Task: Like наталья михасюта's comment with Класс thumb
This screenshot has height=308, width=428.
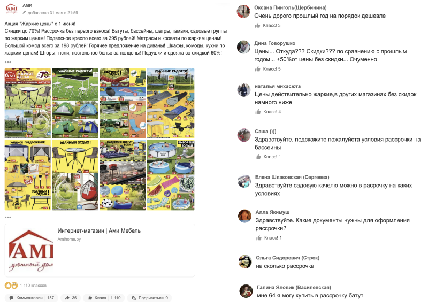Action: pos(268,112)
